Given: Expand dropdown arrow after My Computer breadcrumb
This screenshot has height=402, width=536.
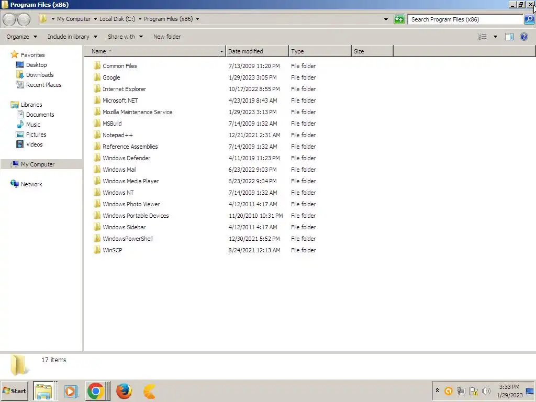Looking at the screenshot, I should [x=95, y=19].
